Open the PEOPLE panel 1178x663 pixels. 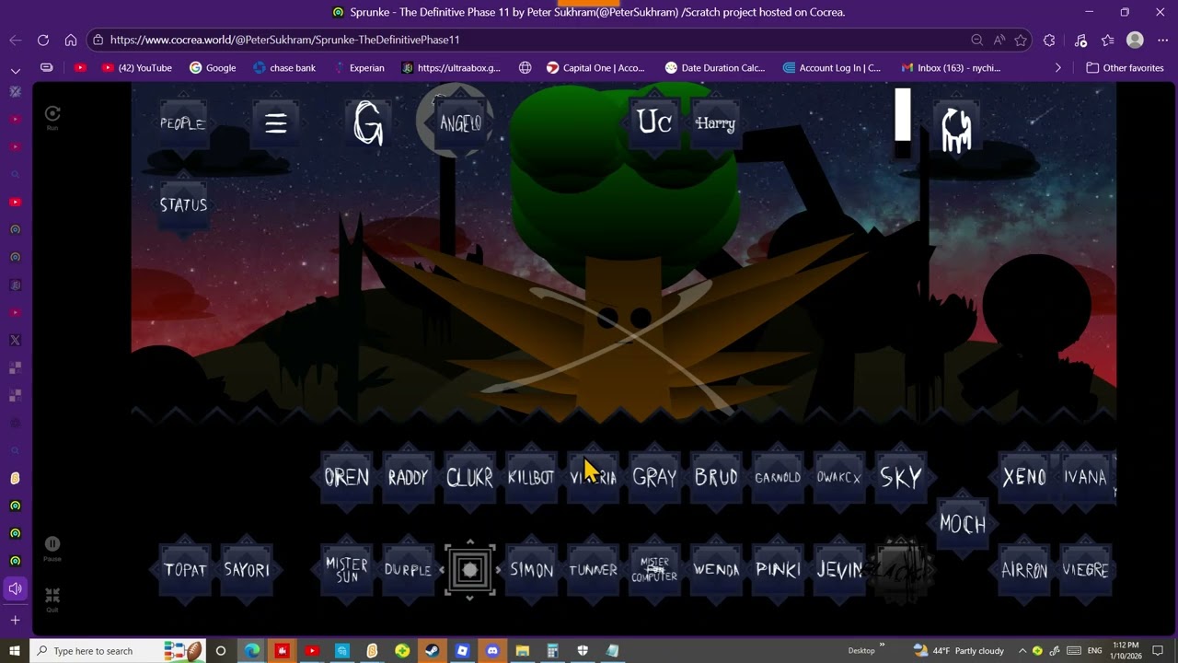[182, 123]
